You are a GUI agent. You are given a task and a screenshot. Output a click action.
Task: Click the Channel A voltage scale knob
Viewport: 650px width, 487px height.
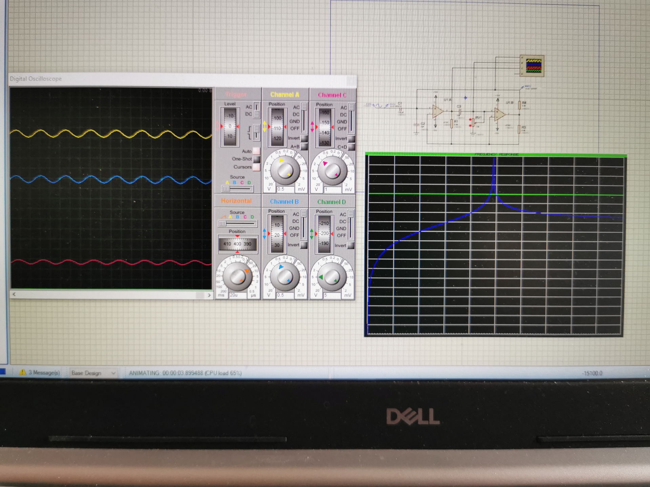(285, 170)
